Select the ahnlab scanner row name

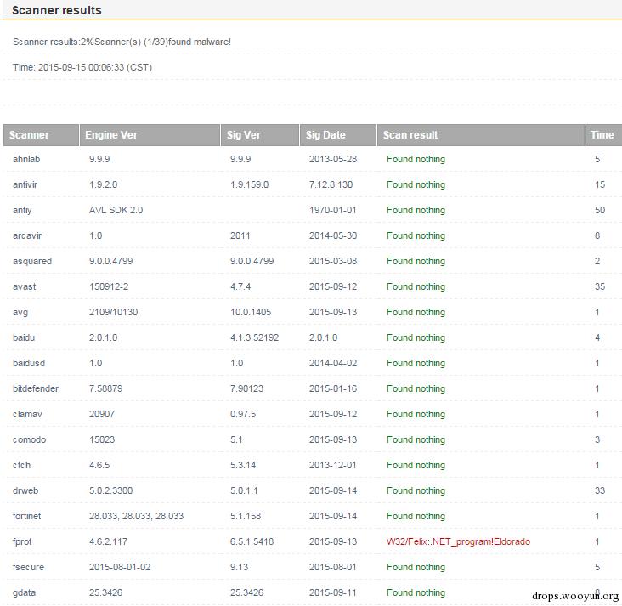point(26,159)
